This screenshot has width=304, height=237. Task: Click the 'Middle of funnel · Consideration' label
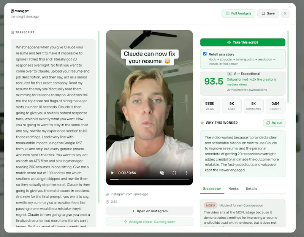tap(241, 205)
